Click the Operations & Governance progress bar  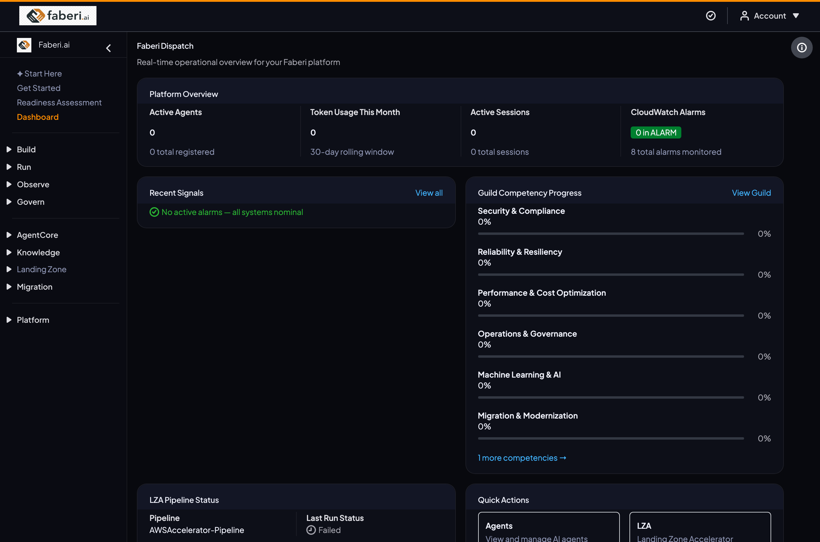point(611,357)
